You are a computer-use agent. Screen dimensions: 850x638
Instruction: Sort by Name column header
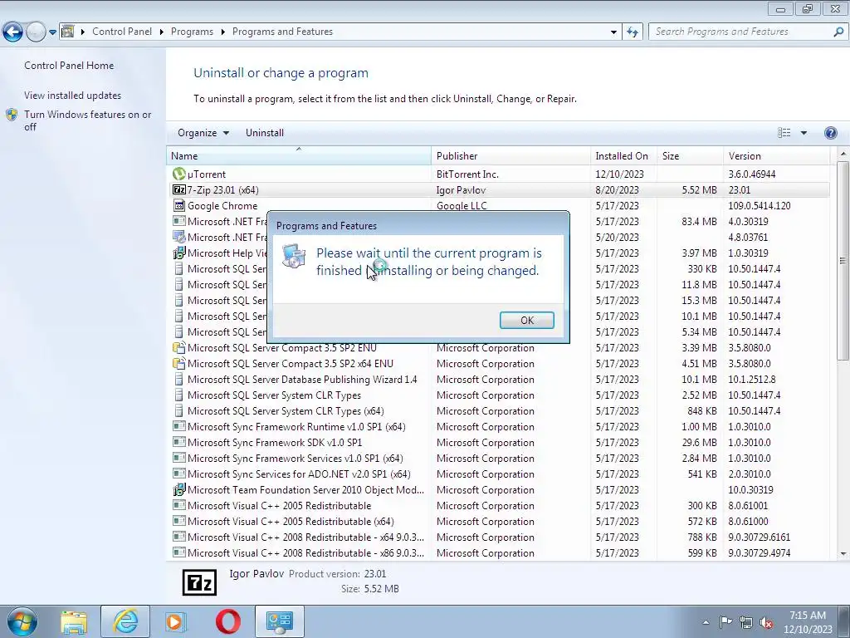click(299, 155)
